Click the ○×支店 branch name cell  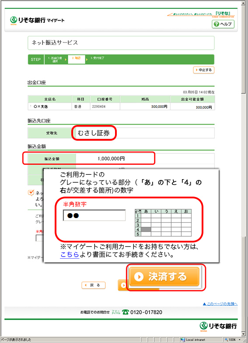[x=50, y=107]
